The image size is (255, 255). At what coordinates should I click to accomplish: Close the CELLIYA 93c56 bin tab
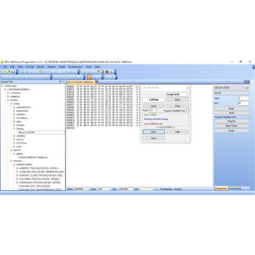(x=96, y=82)
